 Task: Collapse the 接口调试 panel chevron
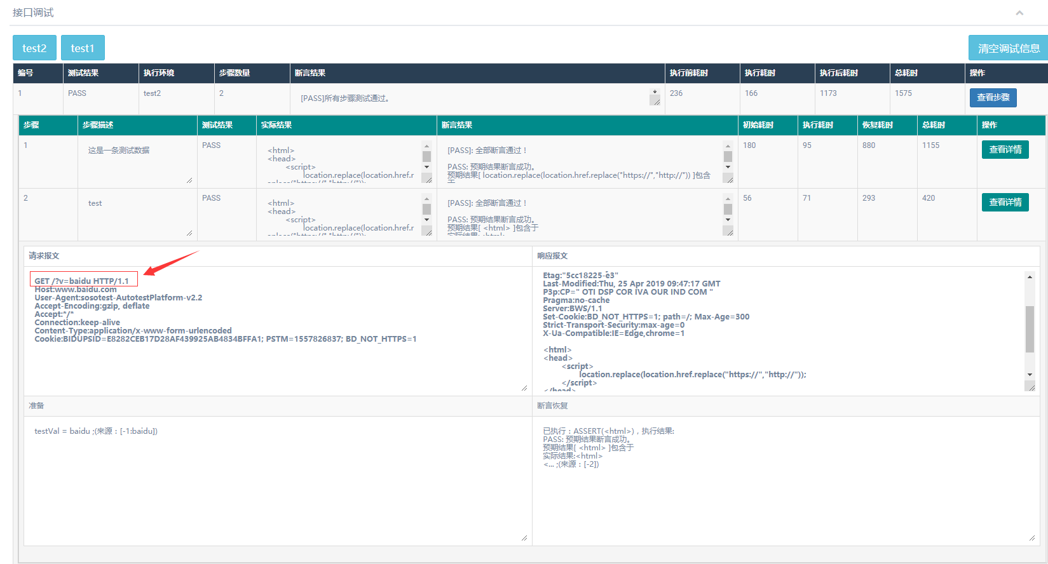point(1019,13)
